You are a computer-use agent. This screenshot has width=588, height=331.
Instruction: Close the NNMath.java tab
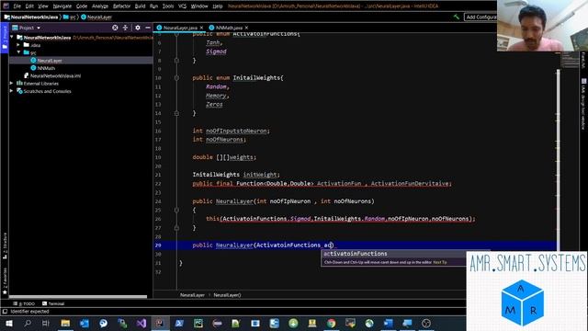tap(246, 28)
